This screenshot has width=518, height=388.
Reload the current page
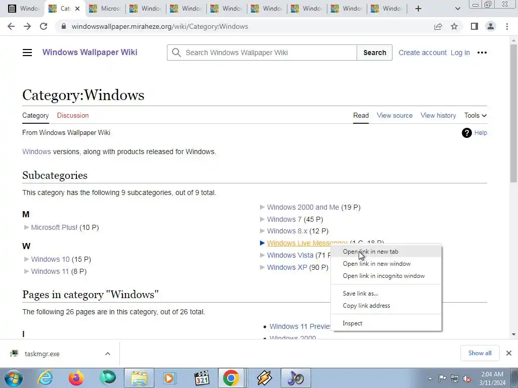[44, 26]
